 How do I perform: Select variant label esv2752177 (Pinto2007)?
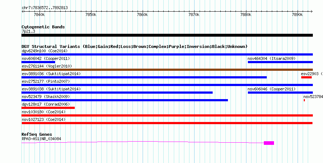coord(46,81)
